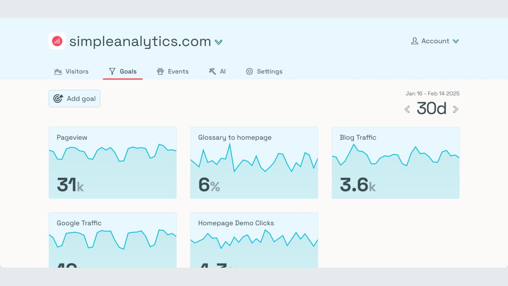Open the 30d period selector
508x286 pixels.
point(431,108)
